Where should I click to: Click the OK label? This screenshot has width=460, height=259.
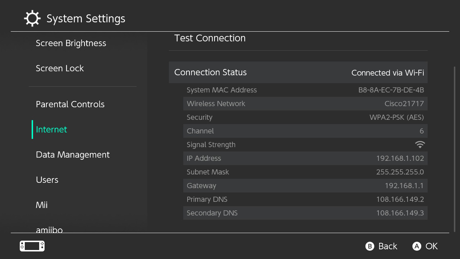tap(431, 246)
